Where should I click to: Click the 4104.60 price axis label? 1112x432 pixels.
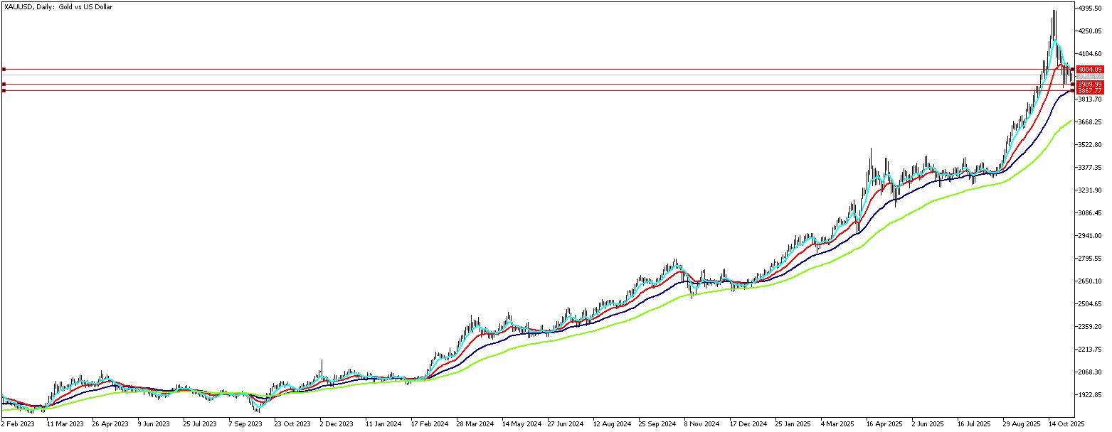click(x=1091, y=54)
